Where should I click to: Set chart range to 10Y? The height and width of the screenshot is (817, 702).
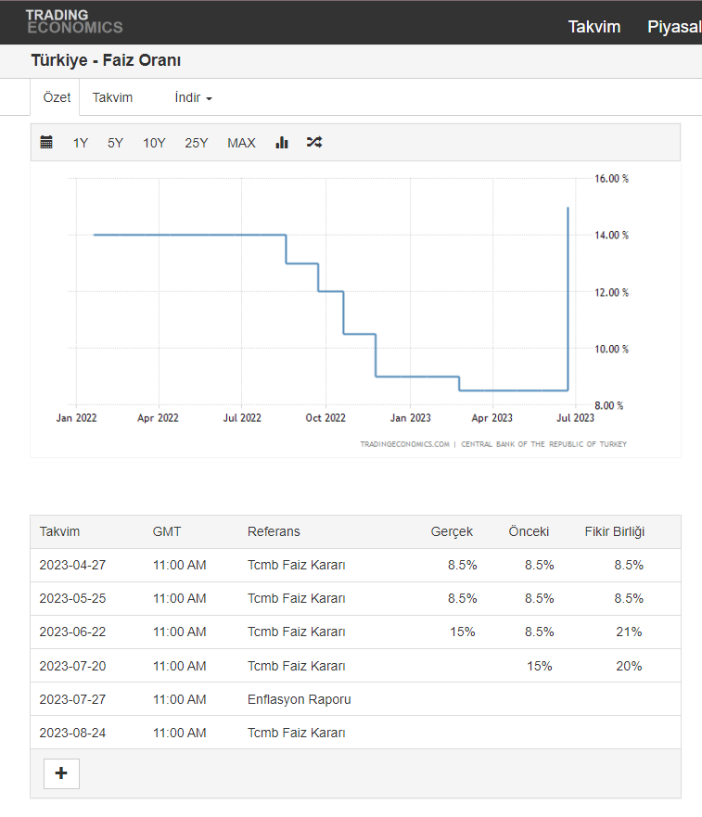click(154, 143)
